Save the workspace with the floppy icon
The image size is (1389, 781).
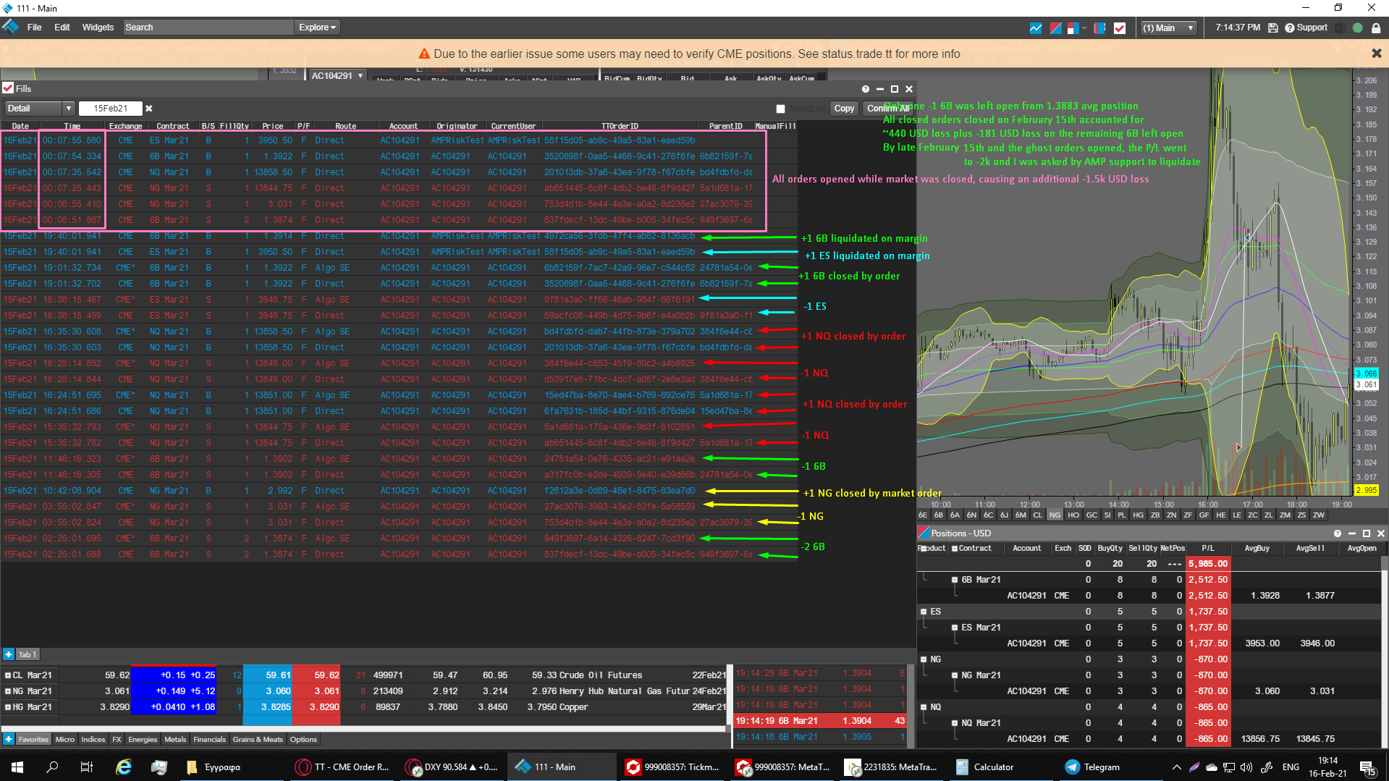pos(1273,28)
